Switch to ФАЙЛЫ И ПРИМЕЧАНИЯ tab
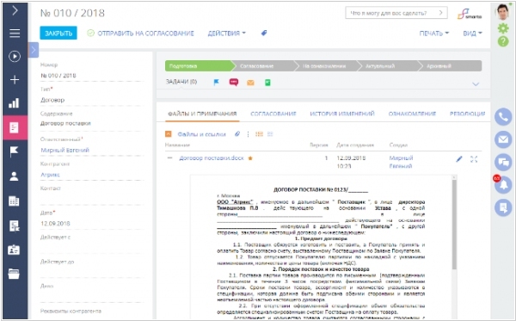 202,114
